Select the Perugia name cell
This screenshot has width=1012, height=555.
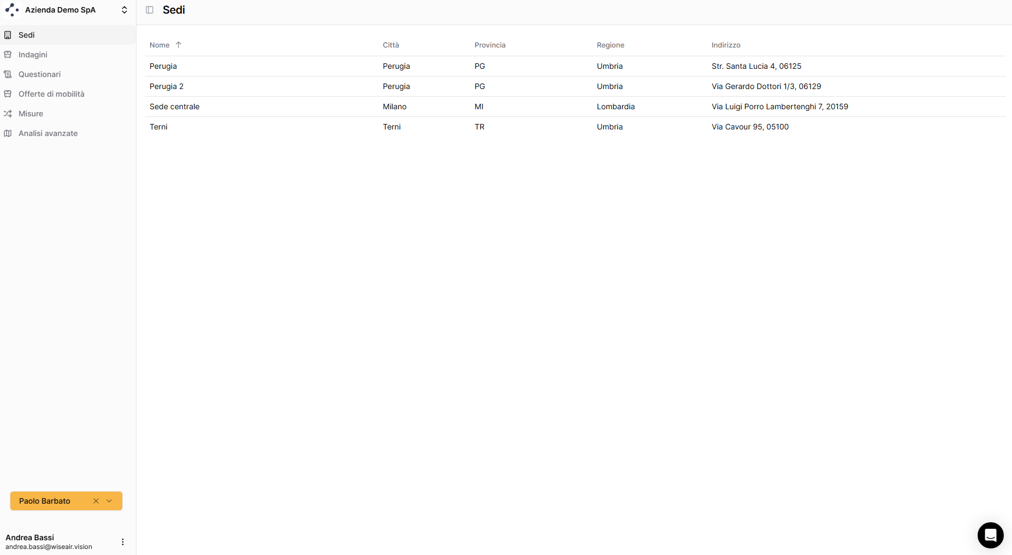[163, 66]
